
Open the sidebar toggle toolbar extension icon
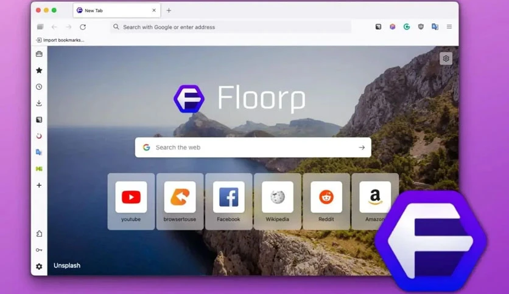378,27
